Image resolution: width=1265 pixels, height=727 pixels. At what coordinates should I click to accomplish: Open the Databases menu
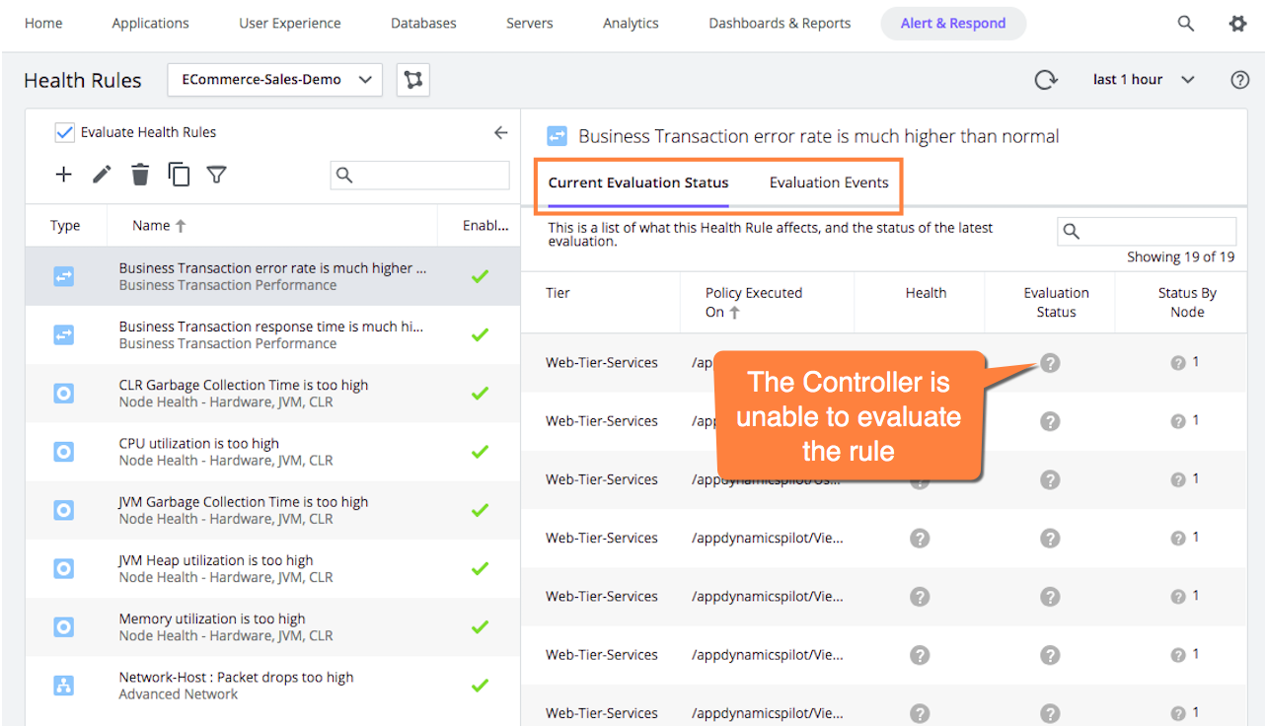(423, 24)
